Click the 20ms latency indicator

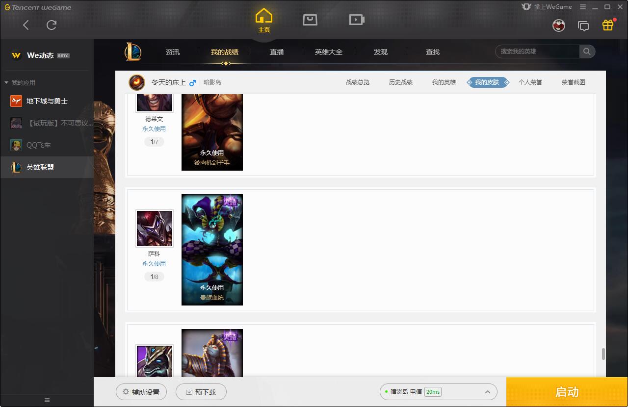click(433, 392)
